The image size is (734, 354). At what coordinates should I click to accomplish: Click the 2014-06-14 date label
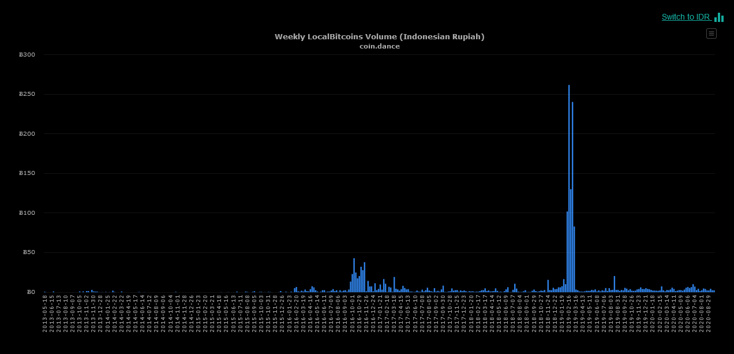click(x=142, y=312)
